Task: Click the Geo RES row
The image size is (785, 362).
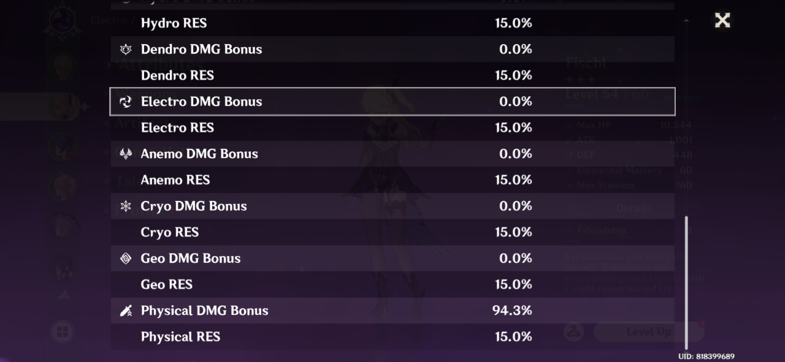Action: [392, 284]
